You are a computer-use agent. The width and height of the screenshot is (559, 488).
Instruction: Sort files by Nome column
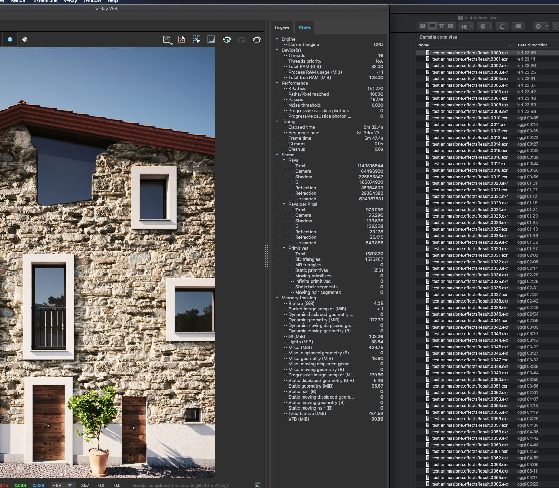tap(465, 45)
